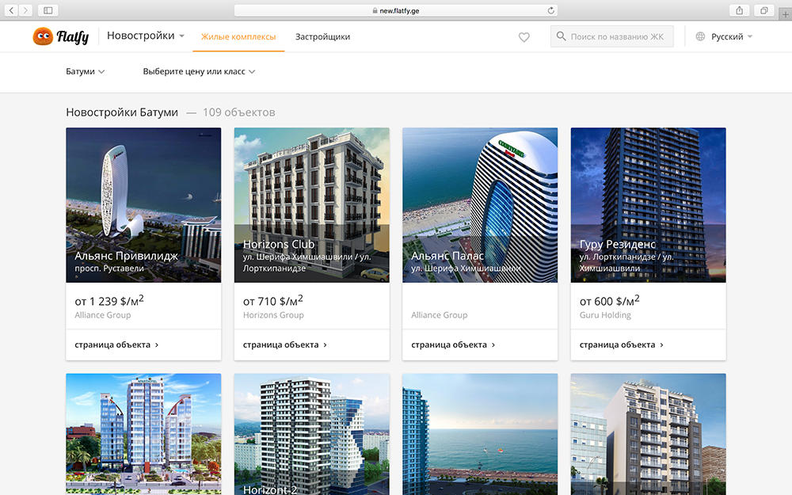792x495 pixels.
Task: Click the 109 объектов count
Action: click(239, 112)
